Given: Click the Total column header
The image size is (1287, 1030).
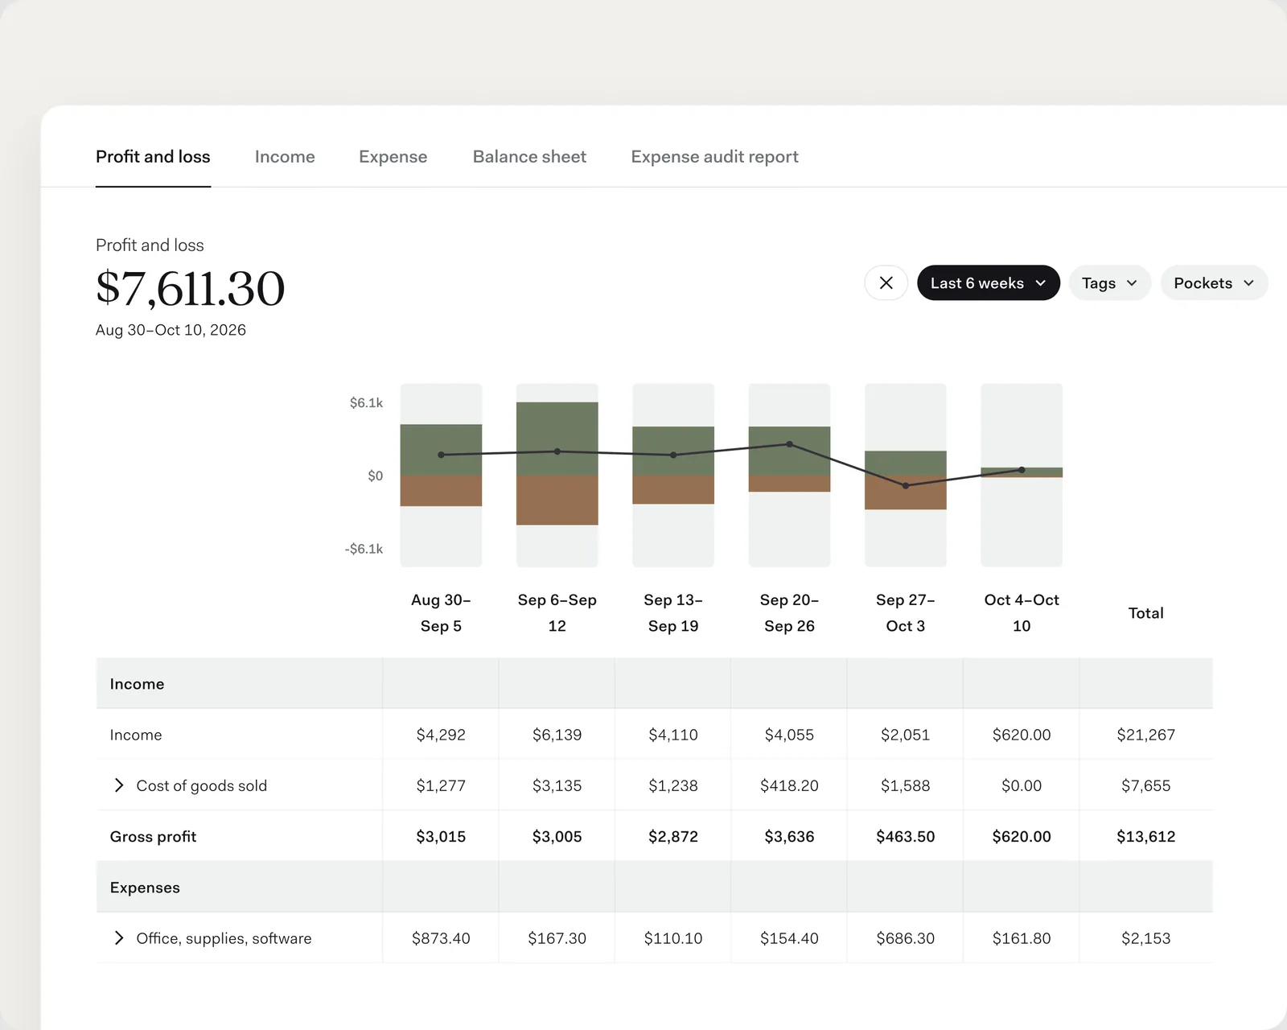Looking at the screenshot, I should pos(1145,613).
